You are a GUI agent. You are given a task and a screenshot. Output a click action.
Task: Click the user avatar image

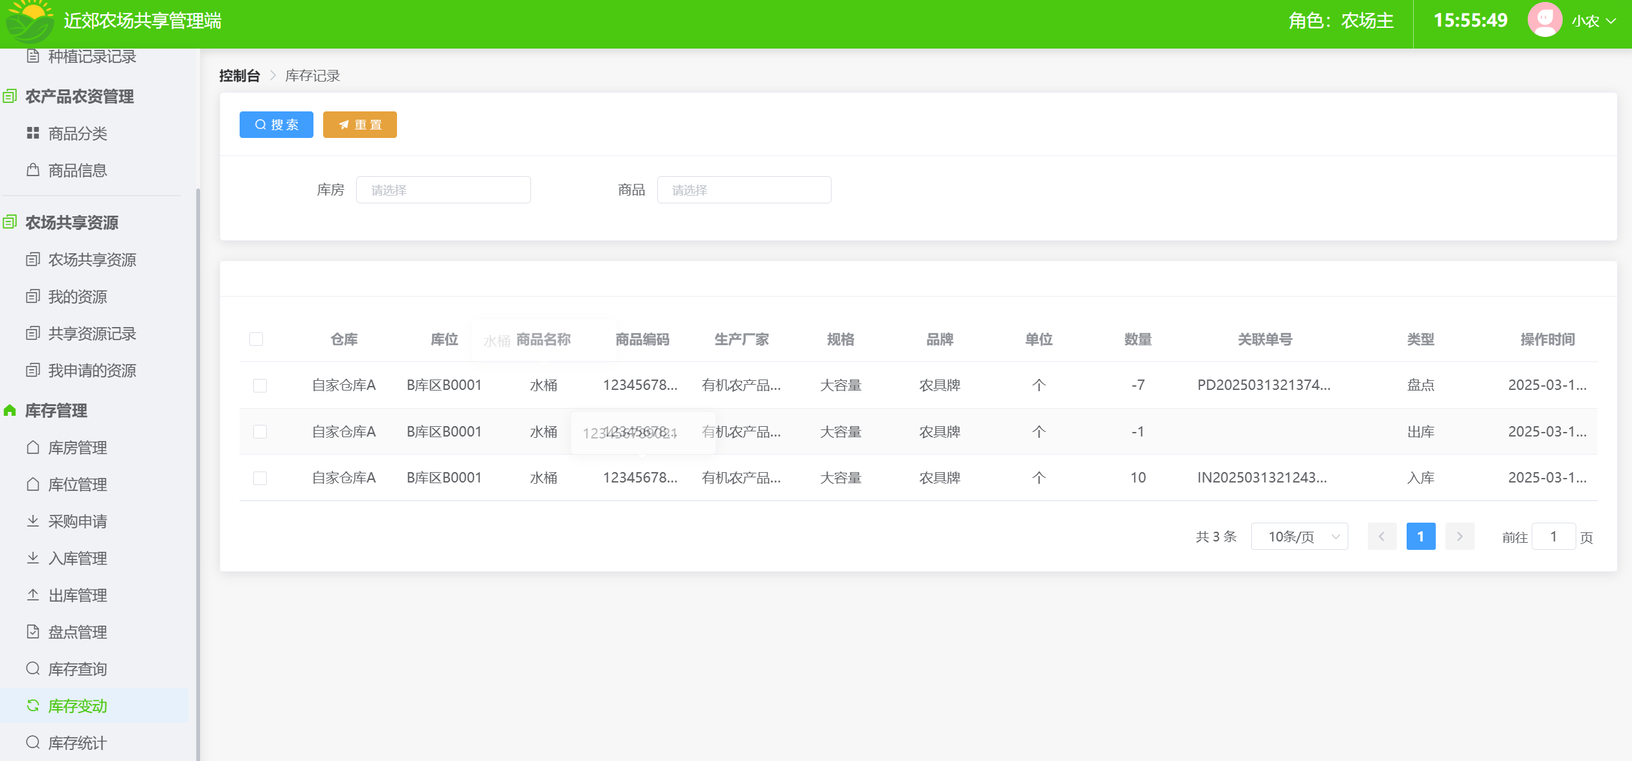point(1545,20)
